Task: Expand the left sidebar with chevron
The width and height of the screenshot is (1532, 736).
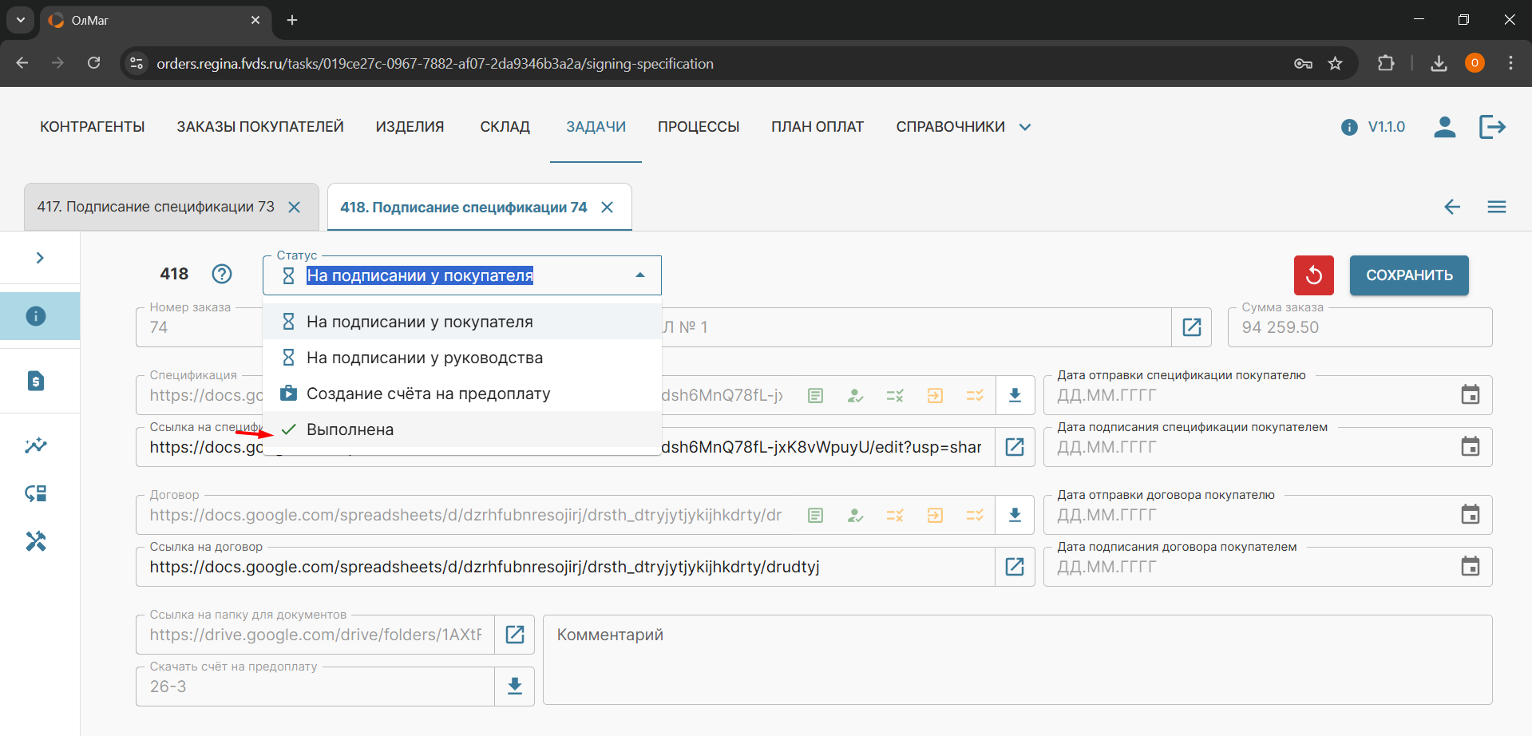Action: pyautogui.click(x=40, y=258)
